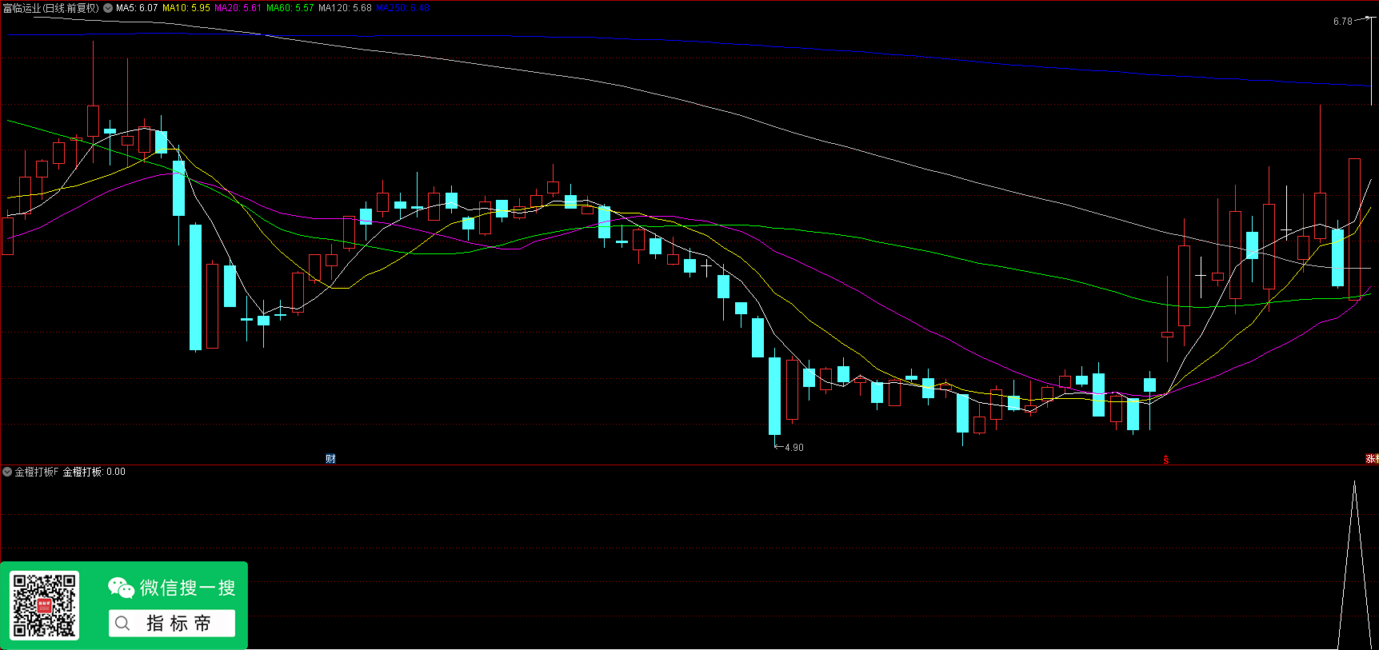Viewport: 1379px width, 650px height.
Task: Click the red 涨 marker icon
Action: click(1372, 459)
